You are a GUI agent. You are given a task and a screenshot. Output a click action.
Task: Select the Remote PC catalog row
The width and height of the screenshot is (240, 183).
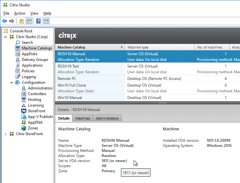[x=148, y=78]
